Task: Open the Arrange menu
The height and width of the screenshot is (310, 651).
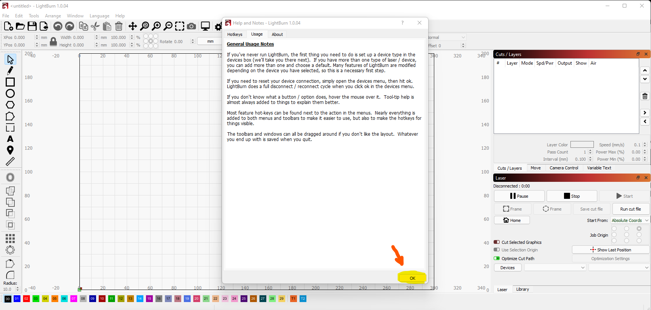Action: 53,16
